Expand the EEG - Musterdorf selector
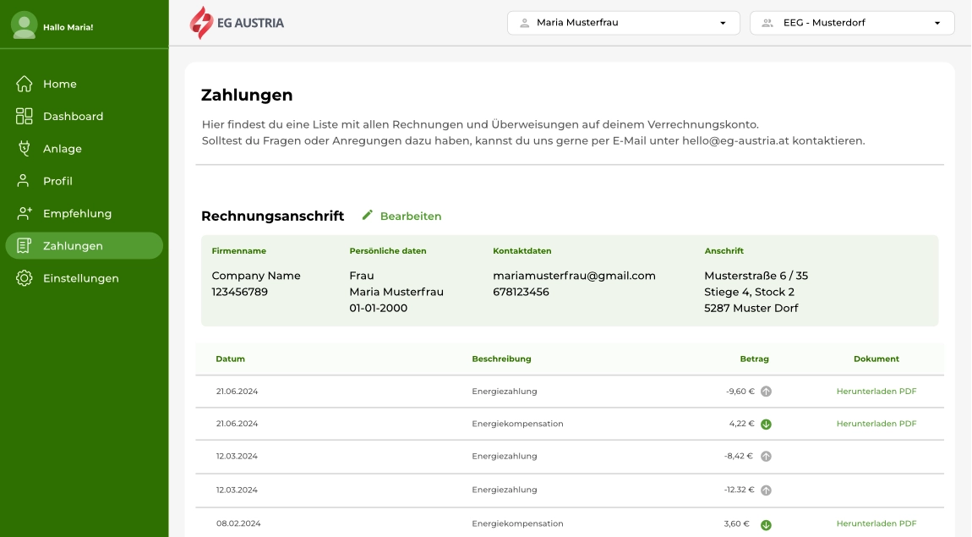 click(850, 23)
